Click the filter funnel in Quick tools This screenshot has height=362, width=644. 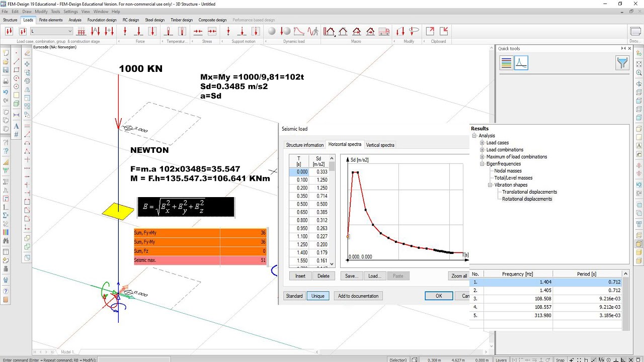point(622,63)
